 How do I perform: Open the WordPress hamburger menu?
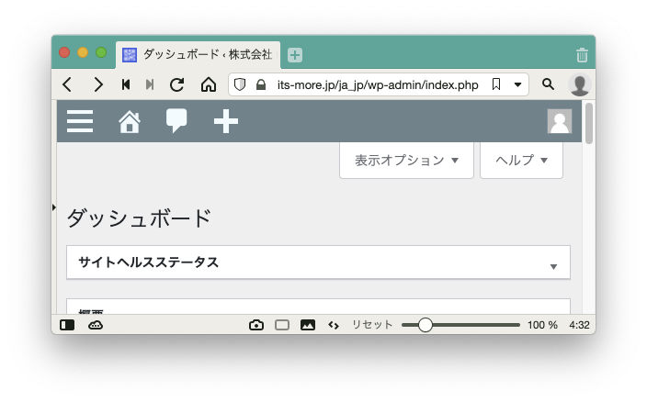coord(80,121)
